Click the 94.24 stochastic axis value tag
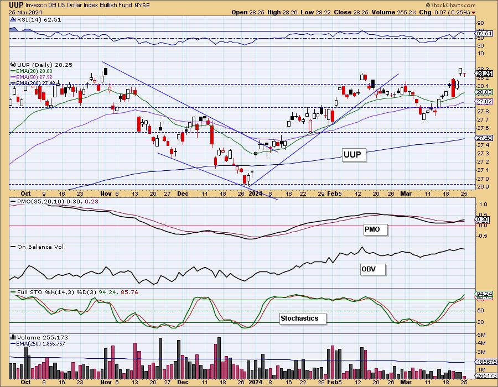The width and height of the screenshot is (498, 387). pos(484,294)
